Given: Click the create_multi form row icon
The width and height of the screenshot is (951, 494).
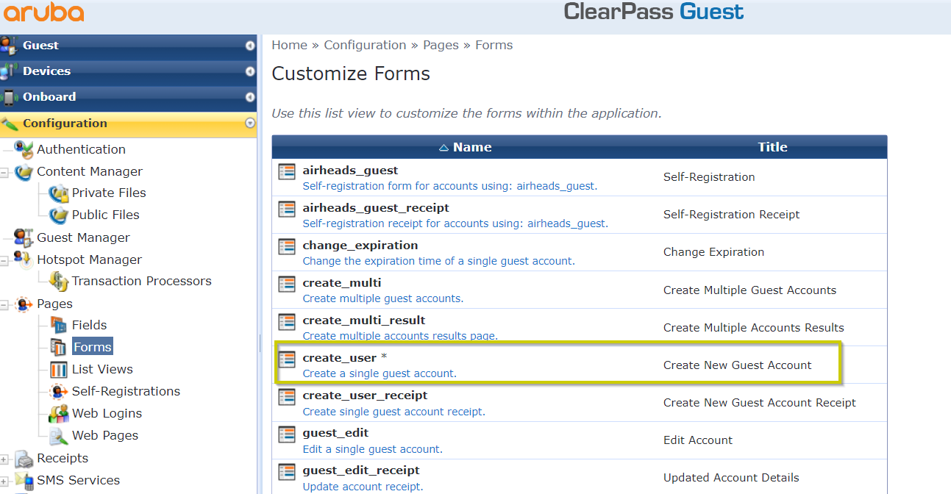Looking at the screenshot, I should tap(287, 284).
